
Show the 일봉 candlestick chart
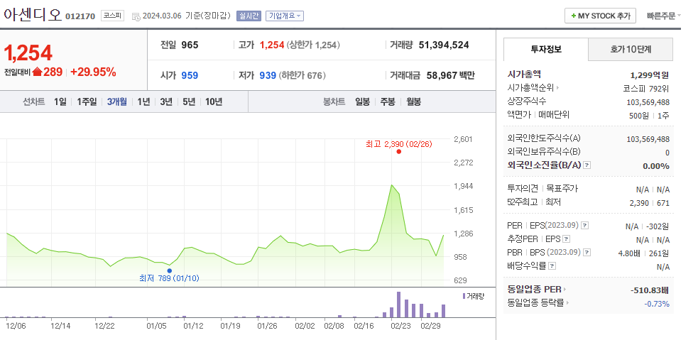point(362,102)
